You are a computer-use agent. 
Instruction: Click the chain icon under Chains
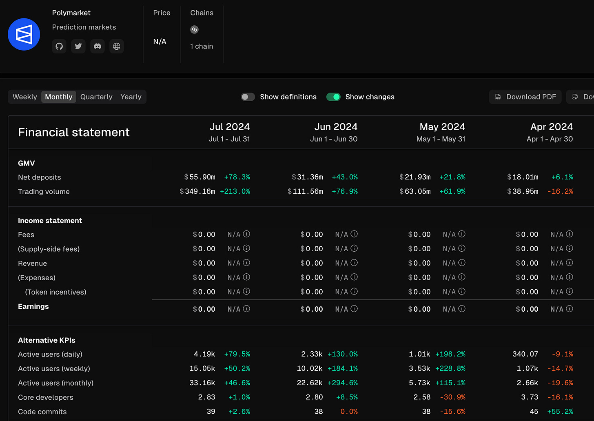pos(194,29)
